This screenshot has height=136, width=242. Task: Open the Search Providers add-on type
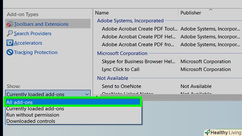(x=33, y=34)
